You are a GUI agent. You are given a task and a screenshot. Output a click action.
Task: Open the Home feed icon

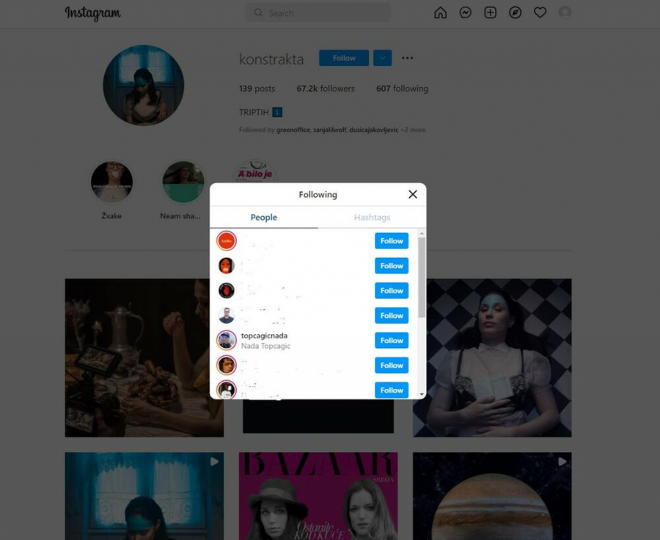click(440, 12)
